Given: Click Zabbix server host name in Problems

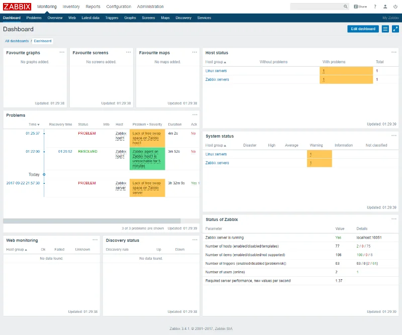Looking at the screenshot, I should click(x=121, y=185).
